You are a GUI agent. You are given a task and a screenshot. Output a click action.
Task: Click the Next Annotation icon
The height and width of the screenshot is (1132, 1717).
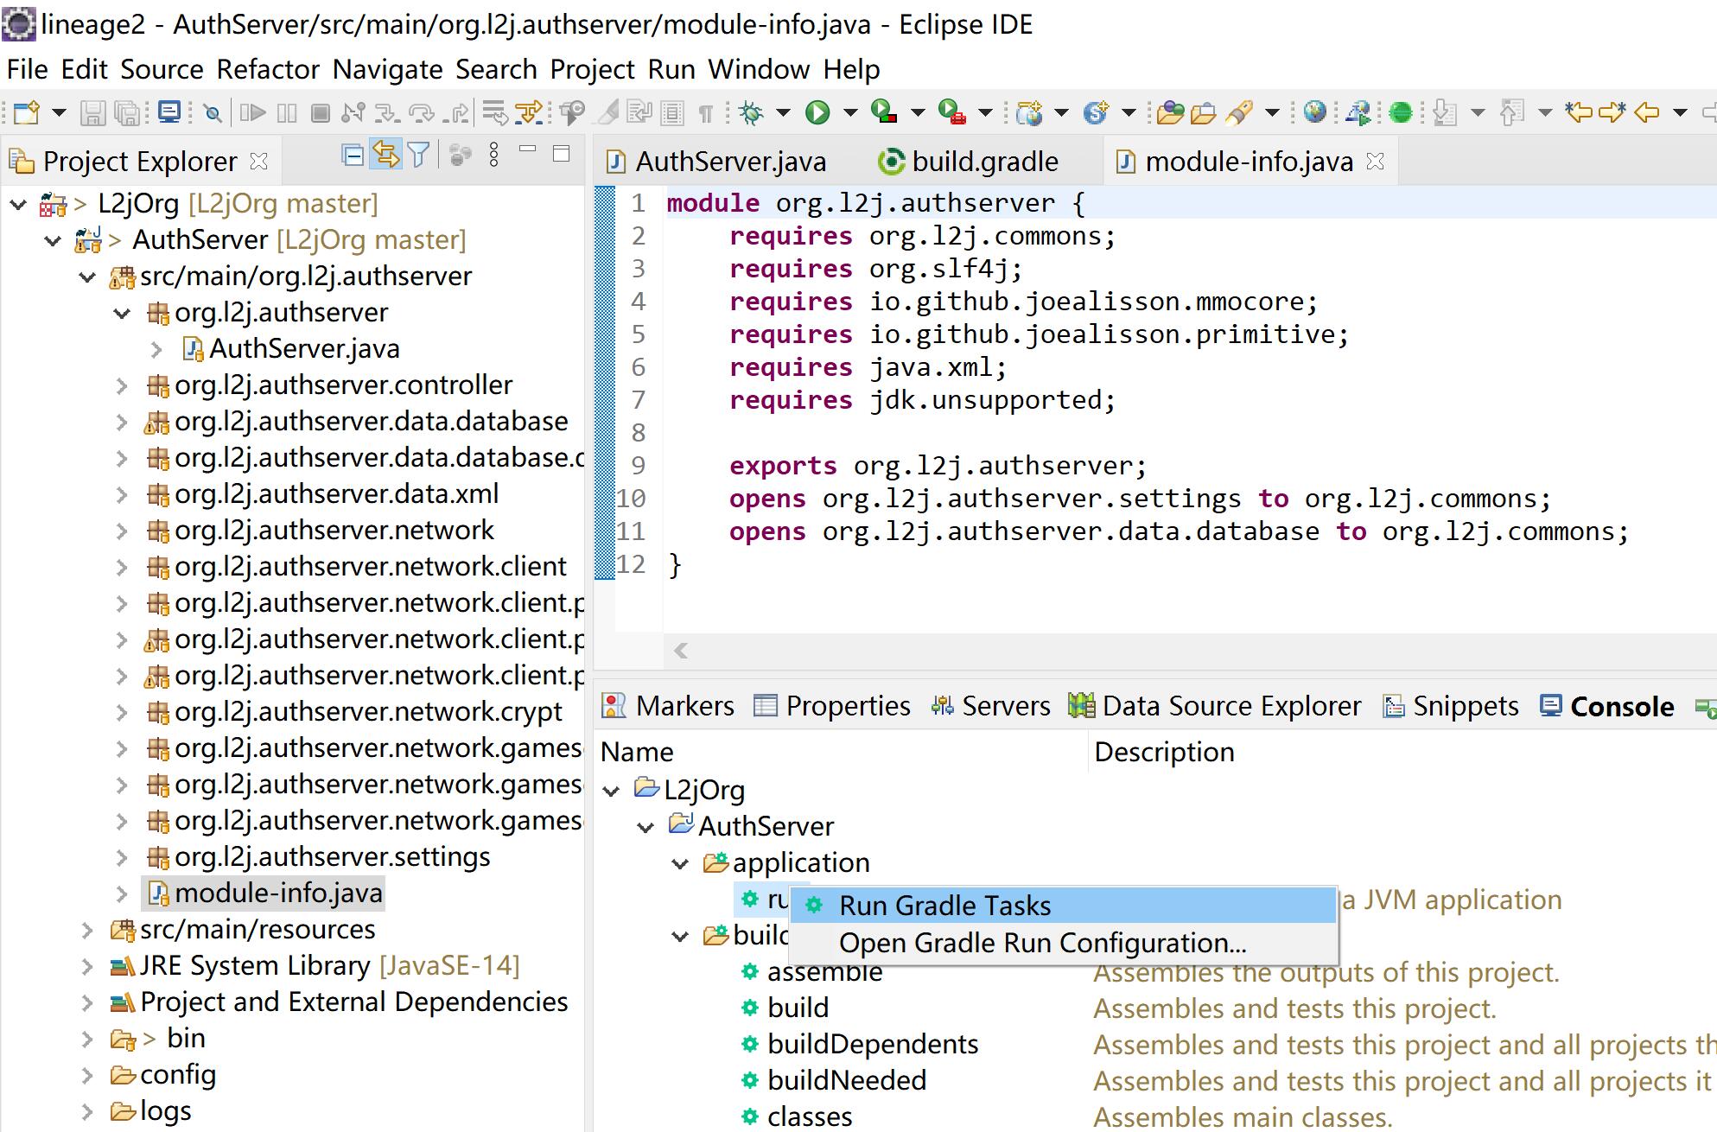point(1446,112)
